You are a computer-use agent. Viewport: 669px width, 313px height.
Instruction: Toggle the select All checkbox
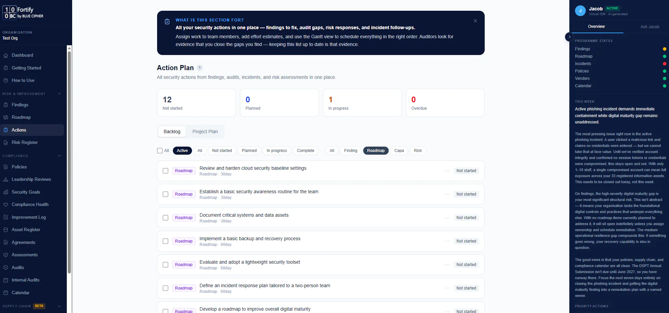click(x=160, y=151)
